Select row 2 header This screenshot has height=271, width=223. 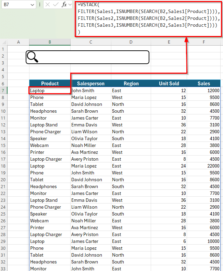[4, 56]
